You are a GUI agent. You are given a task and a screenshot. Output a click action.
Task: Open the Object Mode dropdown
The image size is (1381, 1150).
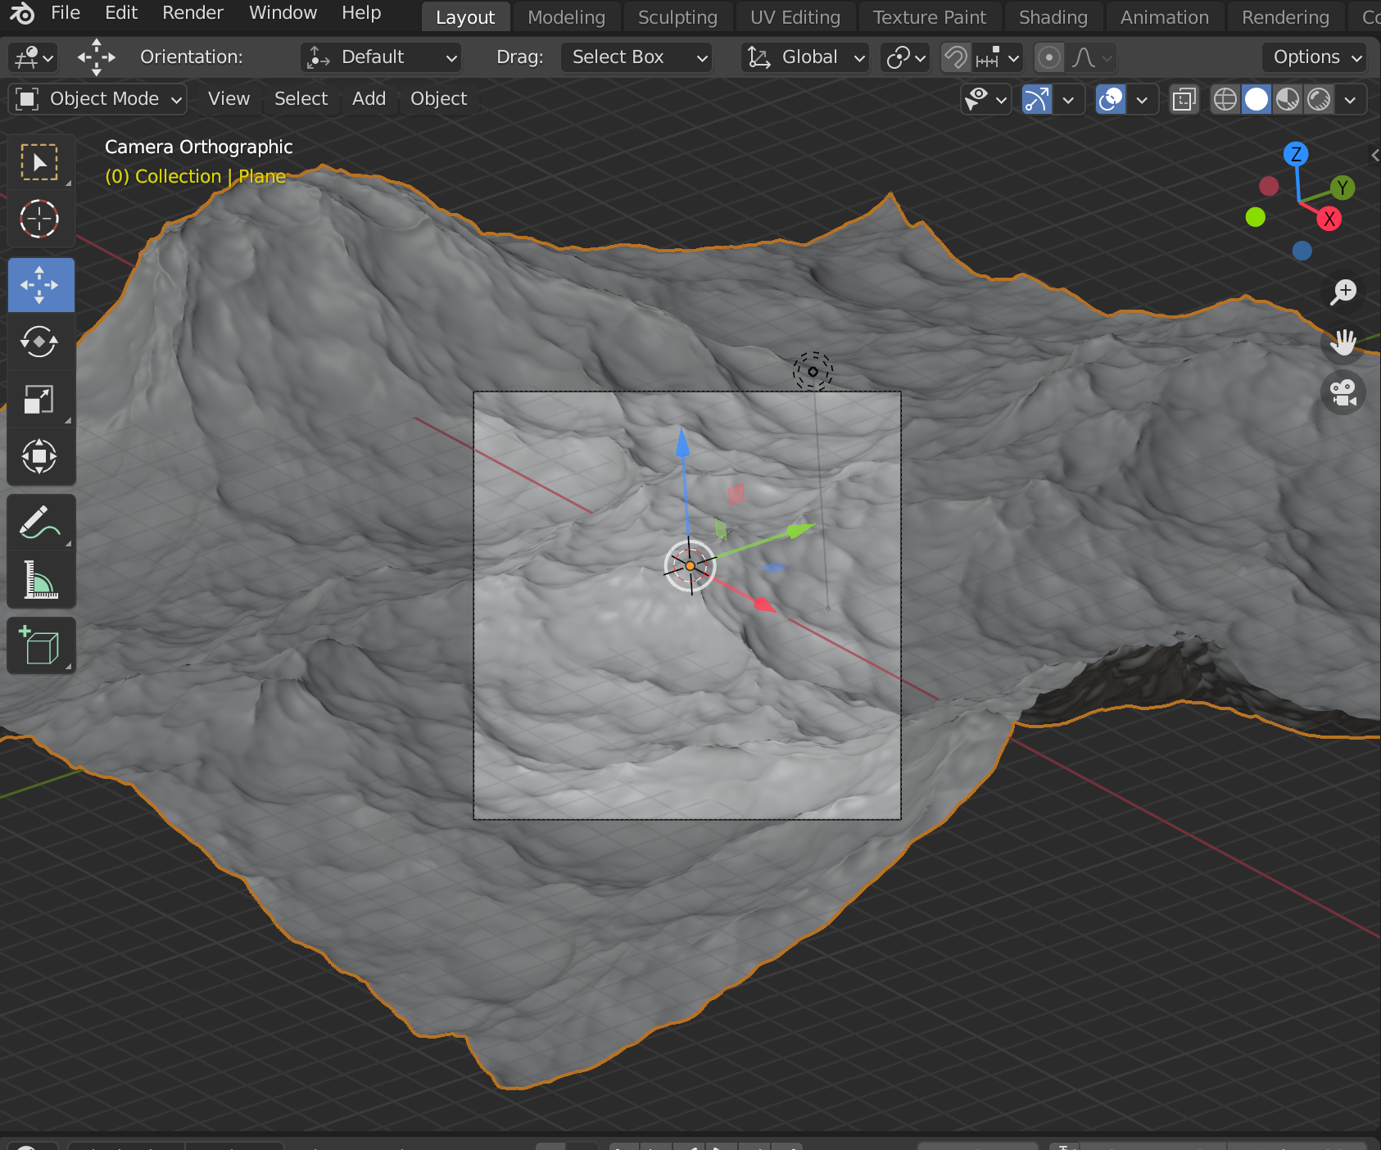tap(97, 99)
